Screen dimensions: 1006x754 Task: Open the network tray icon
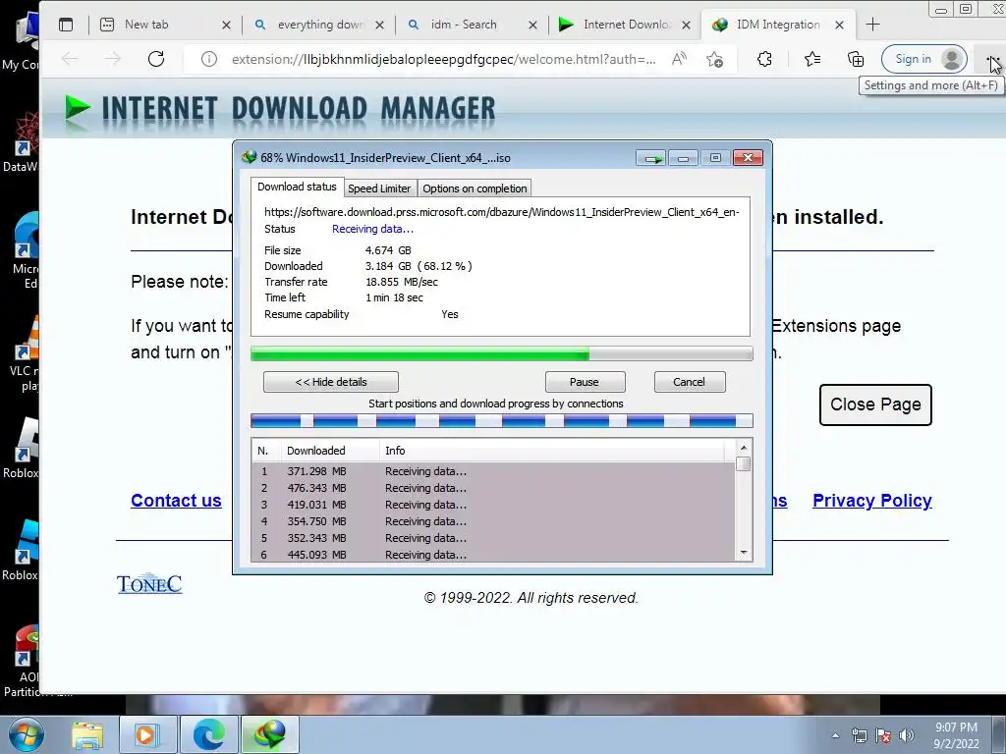click(x=859, y=735)
